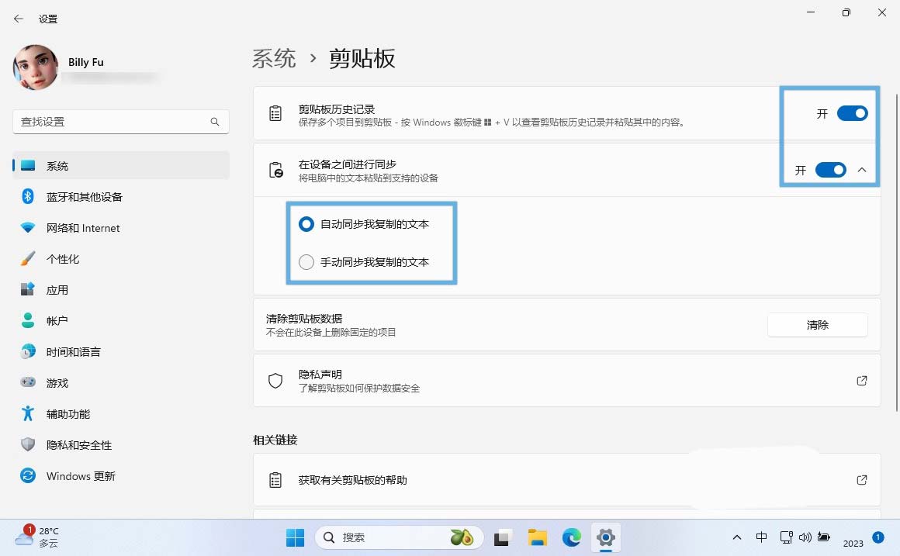The width and height of the screenshot is (900, 556).
Task: Click the 个性化 paintbrush icon
Action: click(28, 259)
